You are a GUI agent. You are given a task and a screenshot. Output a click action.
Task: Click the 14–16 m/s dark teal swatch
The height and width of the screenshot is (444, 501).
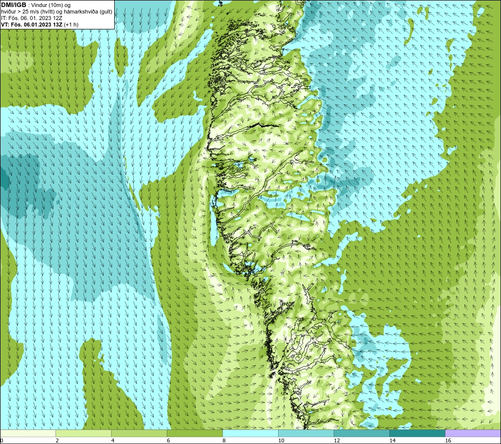point(417,433)
